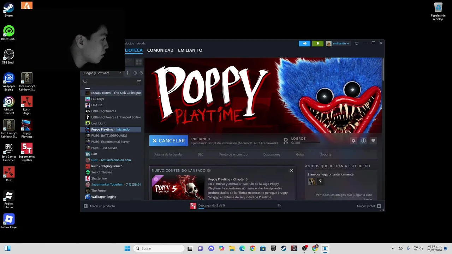Expand the Juegos y Software filter dropdown
The height and width of the screenshot is (254, 452).
(102, 73)
